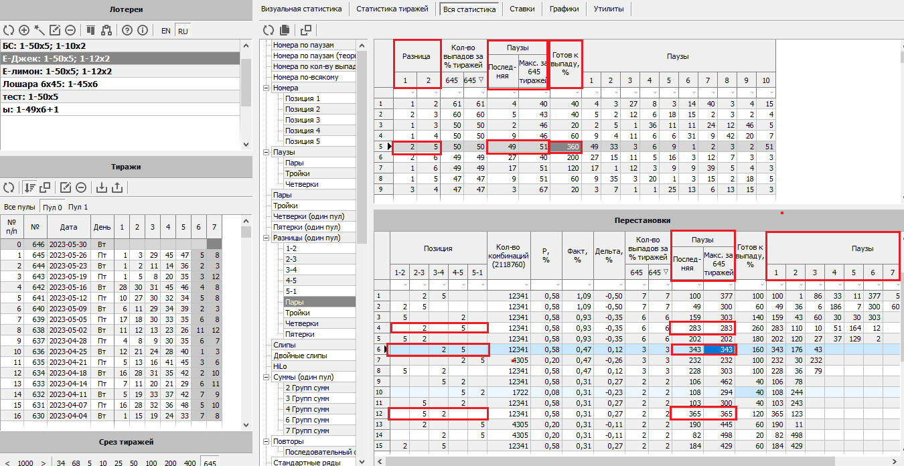904x466 pixels.
Task: Open help question mark icon
Action: pos(127,30)
